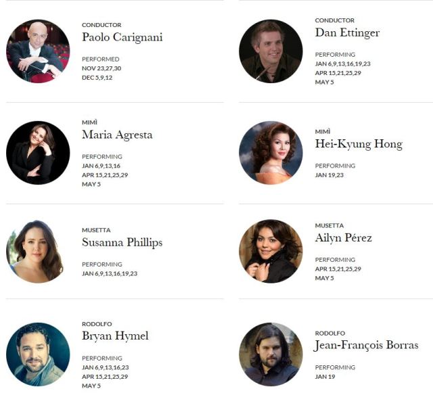
Task: Open the Maria Agresta name link
Action: pyautogui.click(x=117, y=135)
